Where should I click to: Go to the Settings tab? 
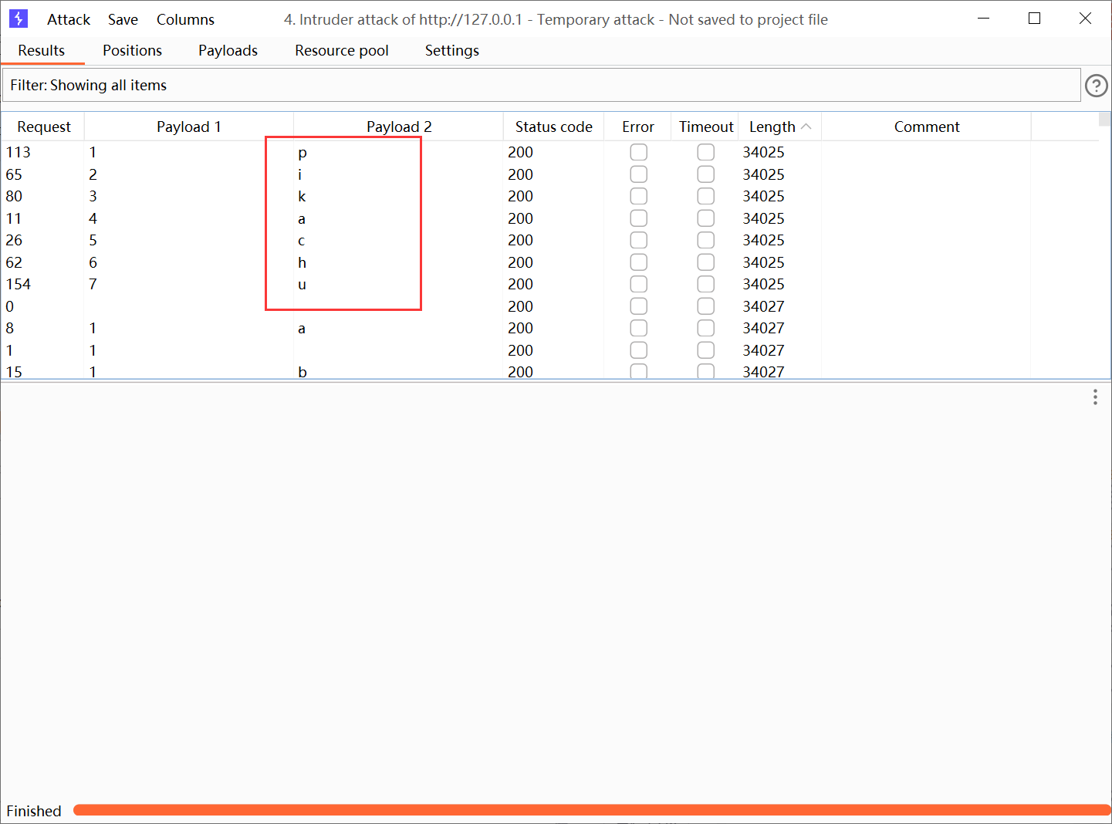click(451, 51)
